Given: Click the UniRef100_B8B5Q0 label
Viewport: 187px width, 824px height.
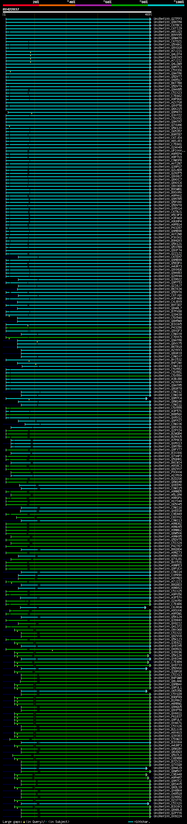Looking at the screenshot, I should 168,414.
